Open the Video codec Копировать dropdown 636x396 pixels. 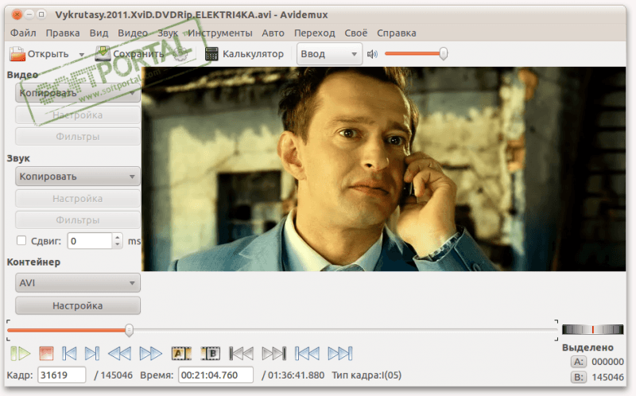coord(78,93)
